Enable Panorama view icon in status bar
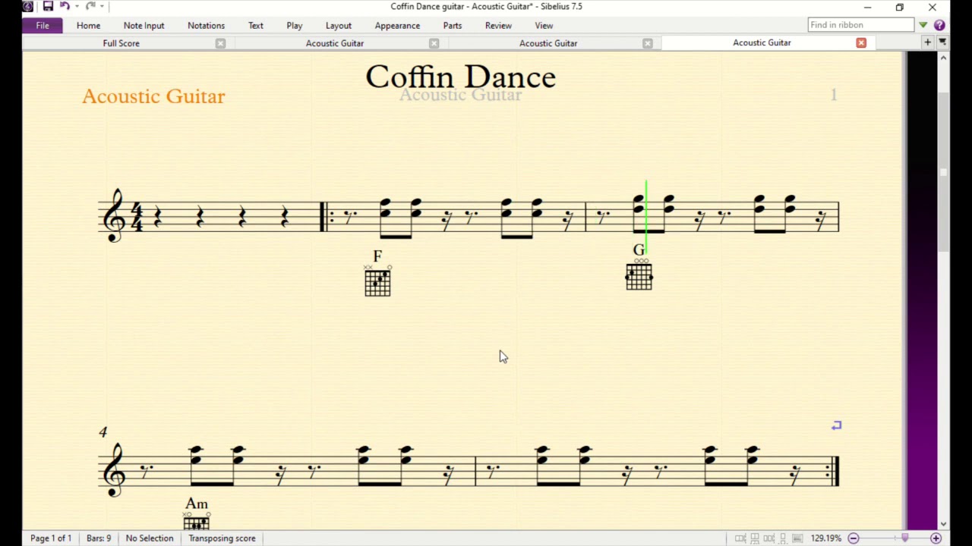 [797, 538]
